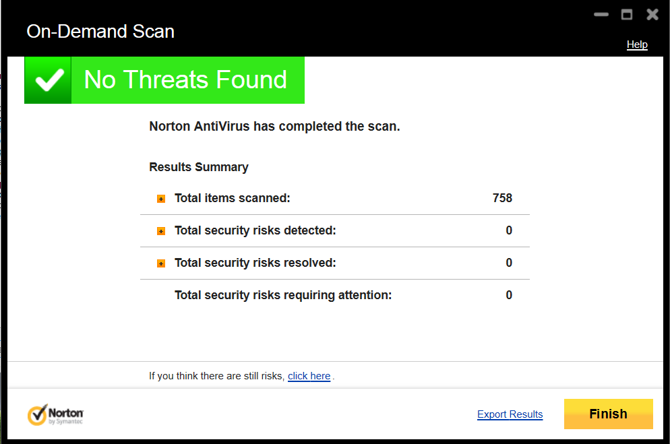Click the Norton by Symantec logo
This screenshot has width=670, height=444.
pos(55,414)
